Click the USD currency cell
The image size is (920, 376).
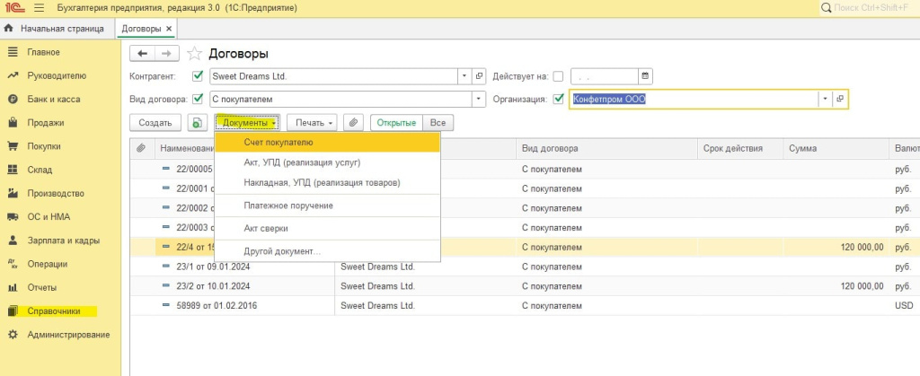[904, 305]
